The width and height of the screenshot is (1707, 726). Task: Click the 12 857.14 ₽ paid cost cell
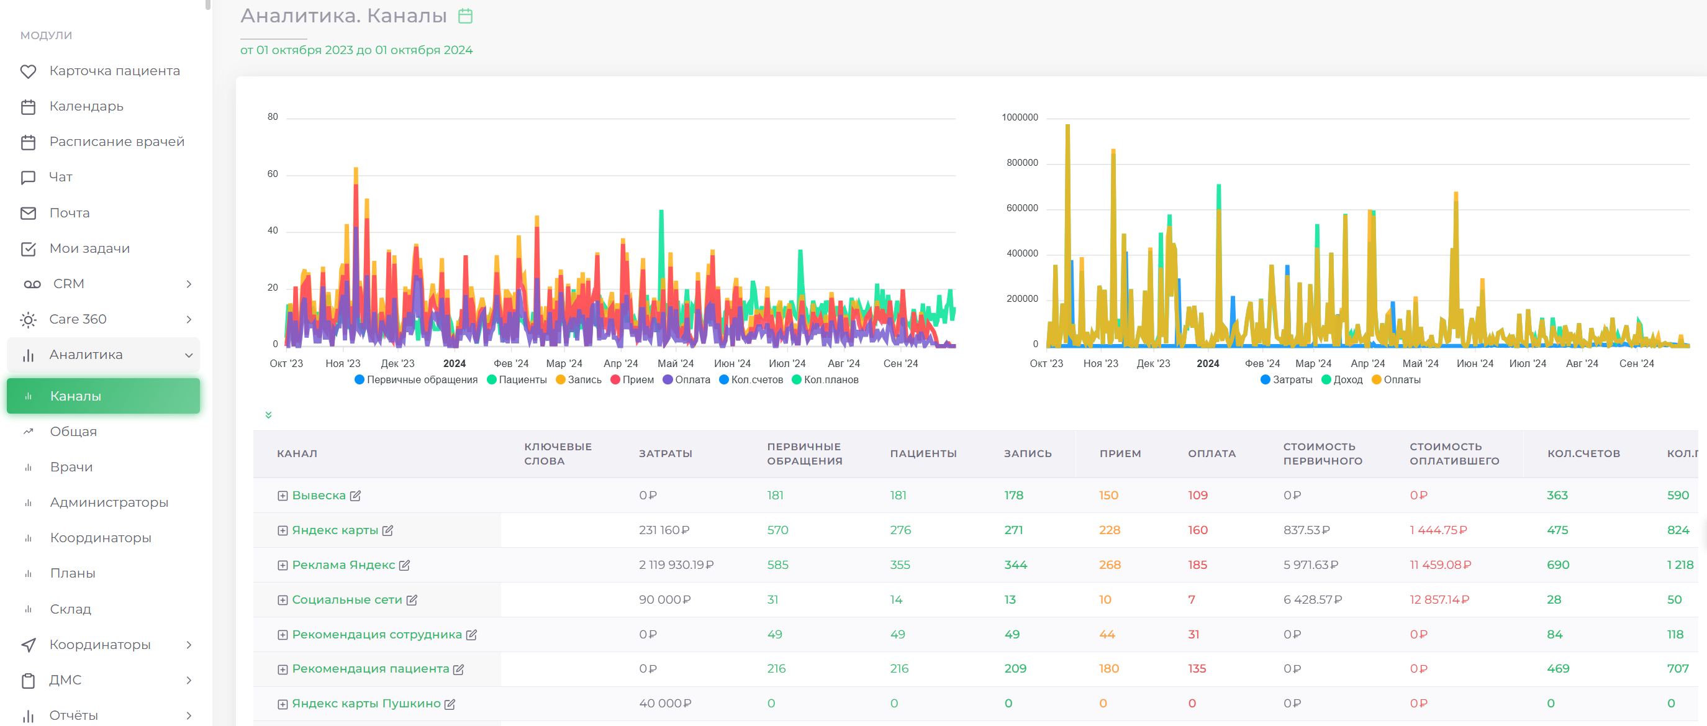(x=1439, y=600)
